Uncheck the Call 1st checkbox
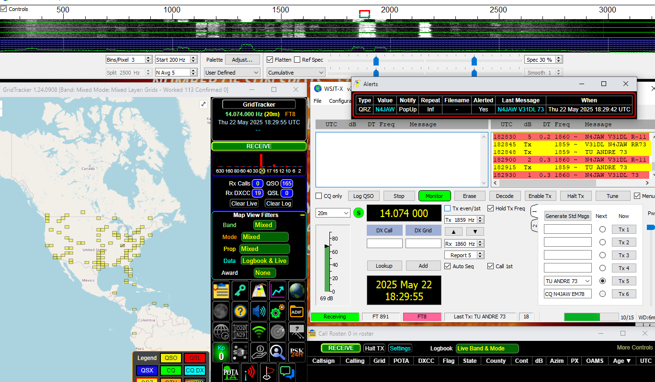 tap(491, 266)
